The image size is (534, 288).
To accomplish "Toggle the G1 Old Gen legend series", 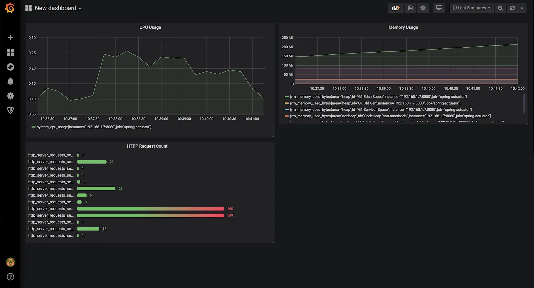I will pyautogui.click(x=375, y=103).
